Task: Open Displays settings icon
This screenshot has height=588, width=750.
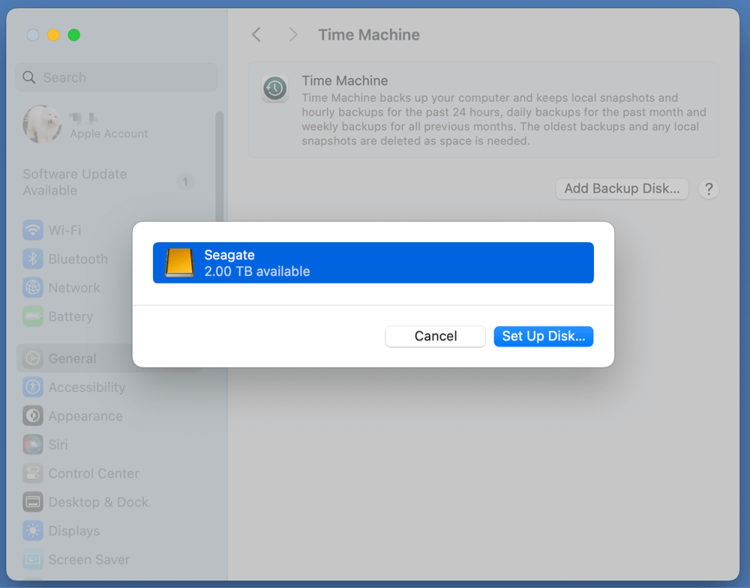Action: click(x=33, y=531)
